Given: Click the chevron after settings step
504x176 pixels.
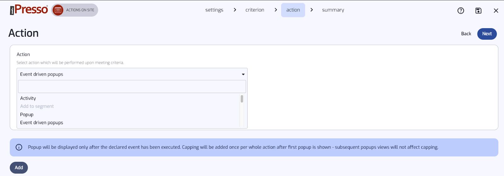Looking at the screenshot, I should (235, 10).
